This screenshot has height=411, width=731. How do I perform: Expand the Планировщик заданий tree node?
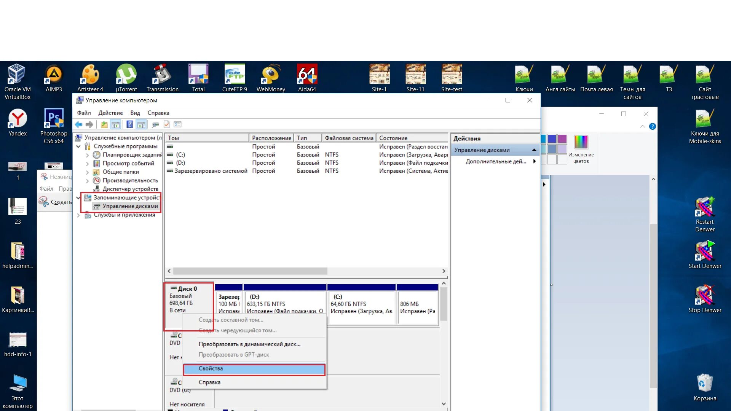(x=87, y=155)
